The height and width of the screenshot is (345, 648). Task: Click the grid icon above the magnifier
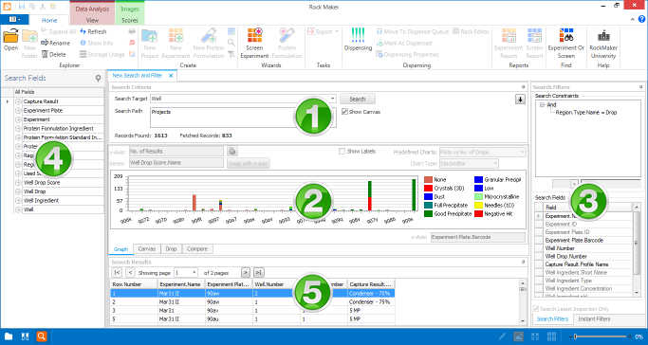[x=231, y=31]
